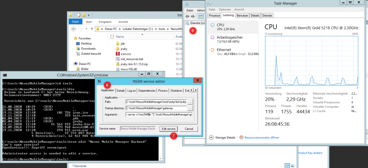Switch to Benutzer tab in Task-Manager
This screenshot has width=368, height=168.
click(x=242, y=15)
